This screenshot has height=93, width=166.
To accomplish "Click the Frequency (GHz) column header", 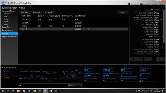I will pos(54,16).
